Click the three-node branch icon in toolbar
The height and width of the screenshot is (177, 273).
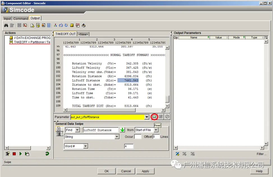pos(55,26)
